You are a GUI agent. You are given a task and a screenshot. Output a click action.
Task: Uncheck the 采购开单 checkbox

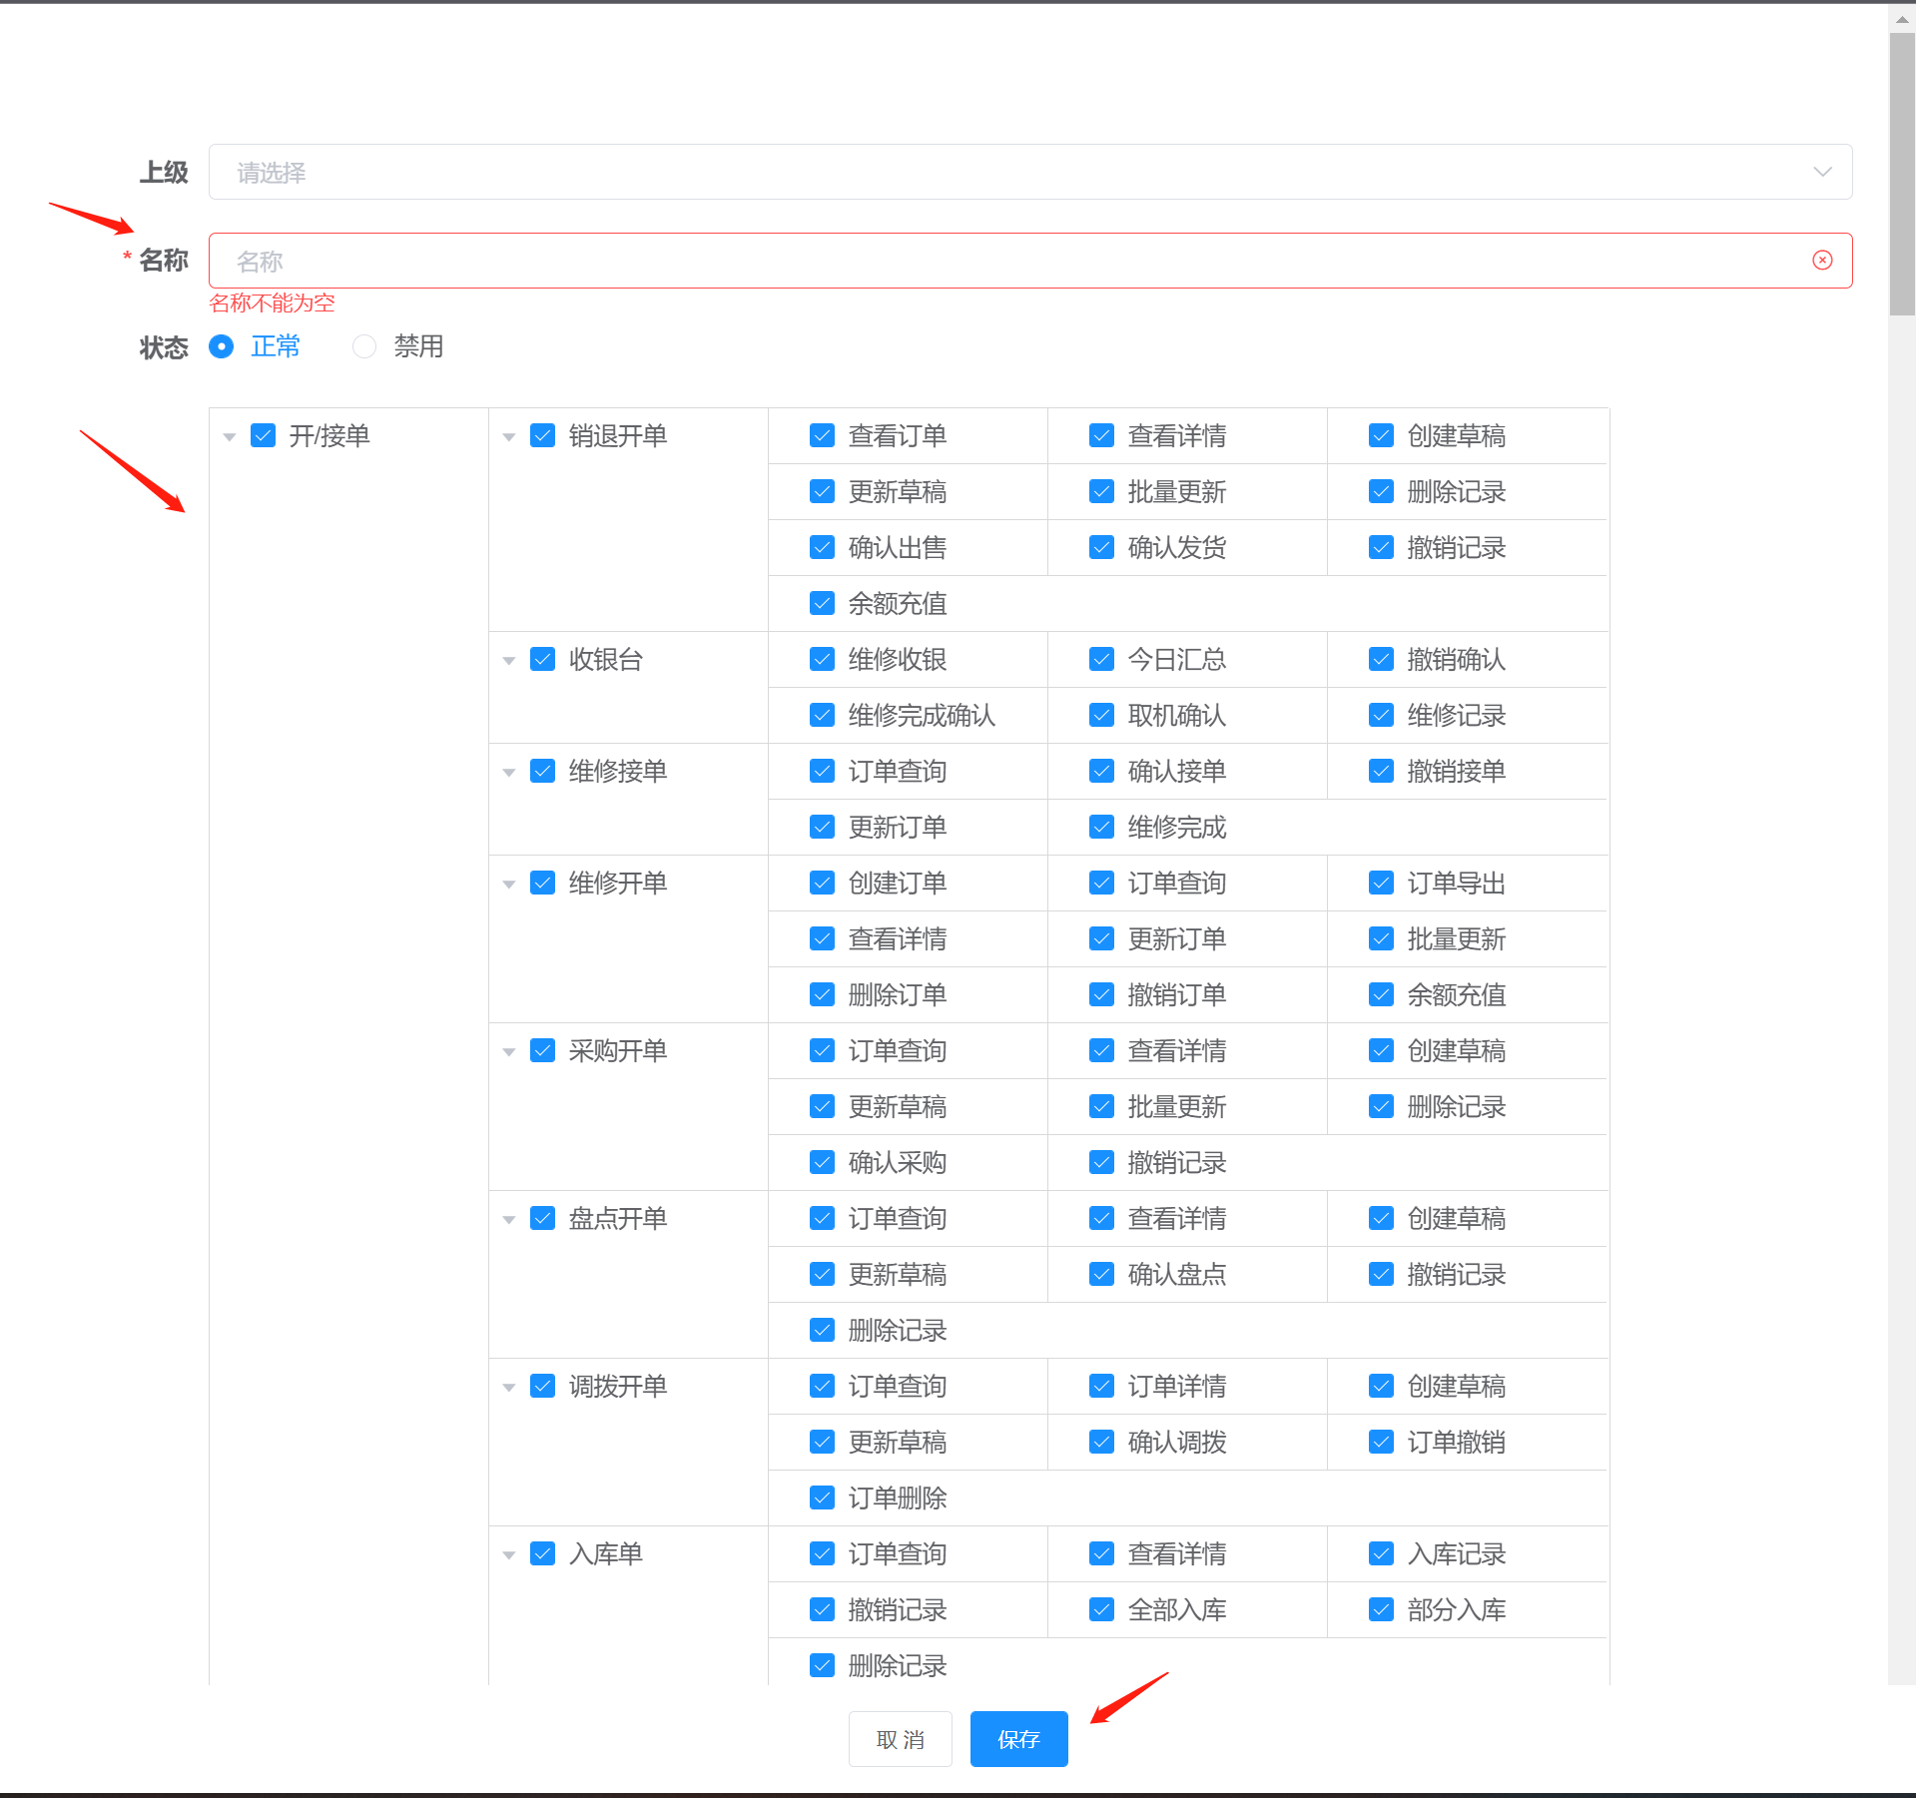pos(543,1050)
